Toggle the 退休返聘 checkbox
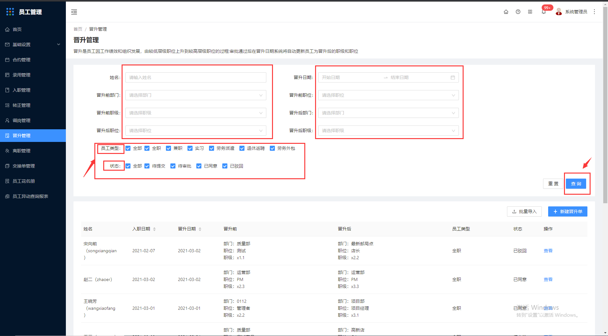 pos(242,148)
